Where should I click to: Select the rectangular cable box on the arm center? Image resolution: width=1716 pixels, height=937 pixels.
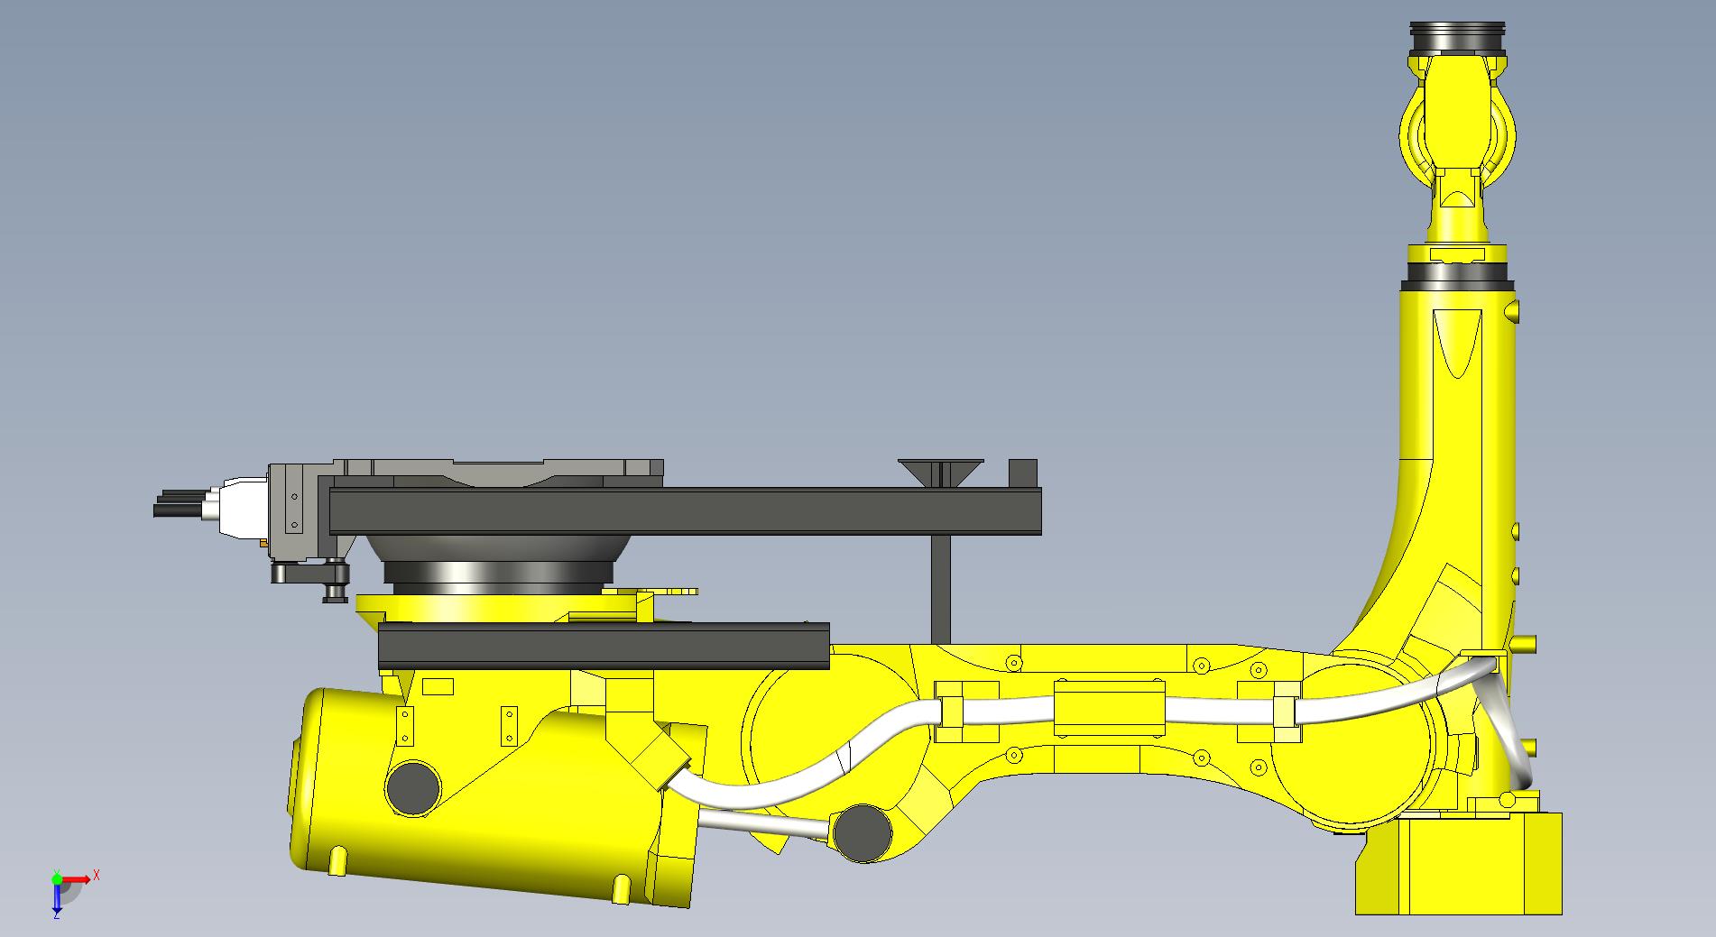pos(1110,710)
